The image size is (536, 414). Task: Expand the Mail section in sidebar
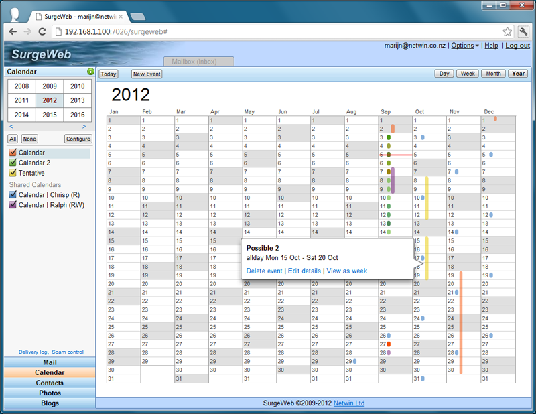point(50,362)
